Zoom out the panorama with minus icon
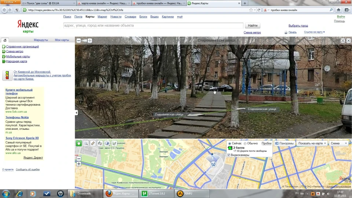This screenshot has height=198, width=352. (78, 41)
